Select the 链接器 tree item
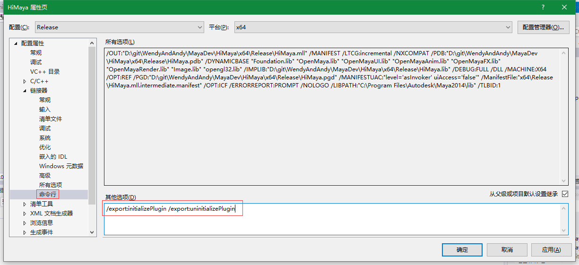579x265 pixels. 39,91
